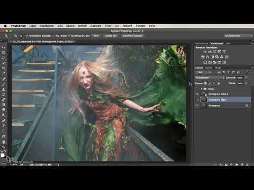Select the Rectangular Marquee tool
Screen dimensions: 254x190
pyautogui.click(x=4, y=53)
